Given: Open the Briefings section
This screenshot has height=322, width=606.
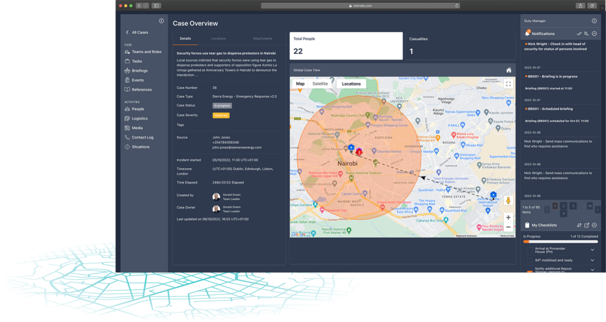Looking at the screenshot, I should click(140, 70).
